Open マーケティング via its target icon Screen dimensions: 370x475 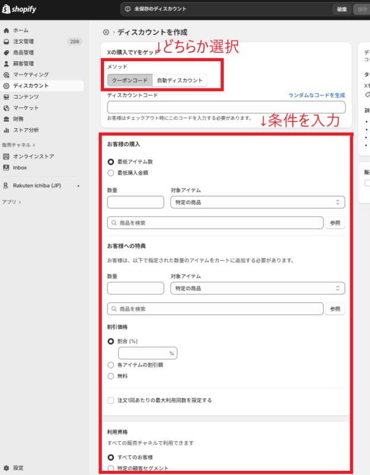[x=6, y=75]
